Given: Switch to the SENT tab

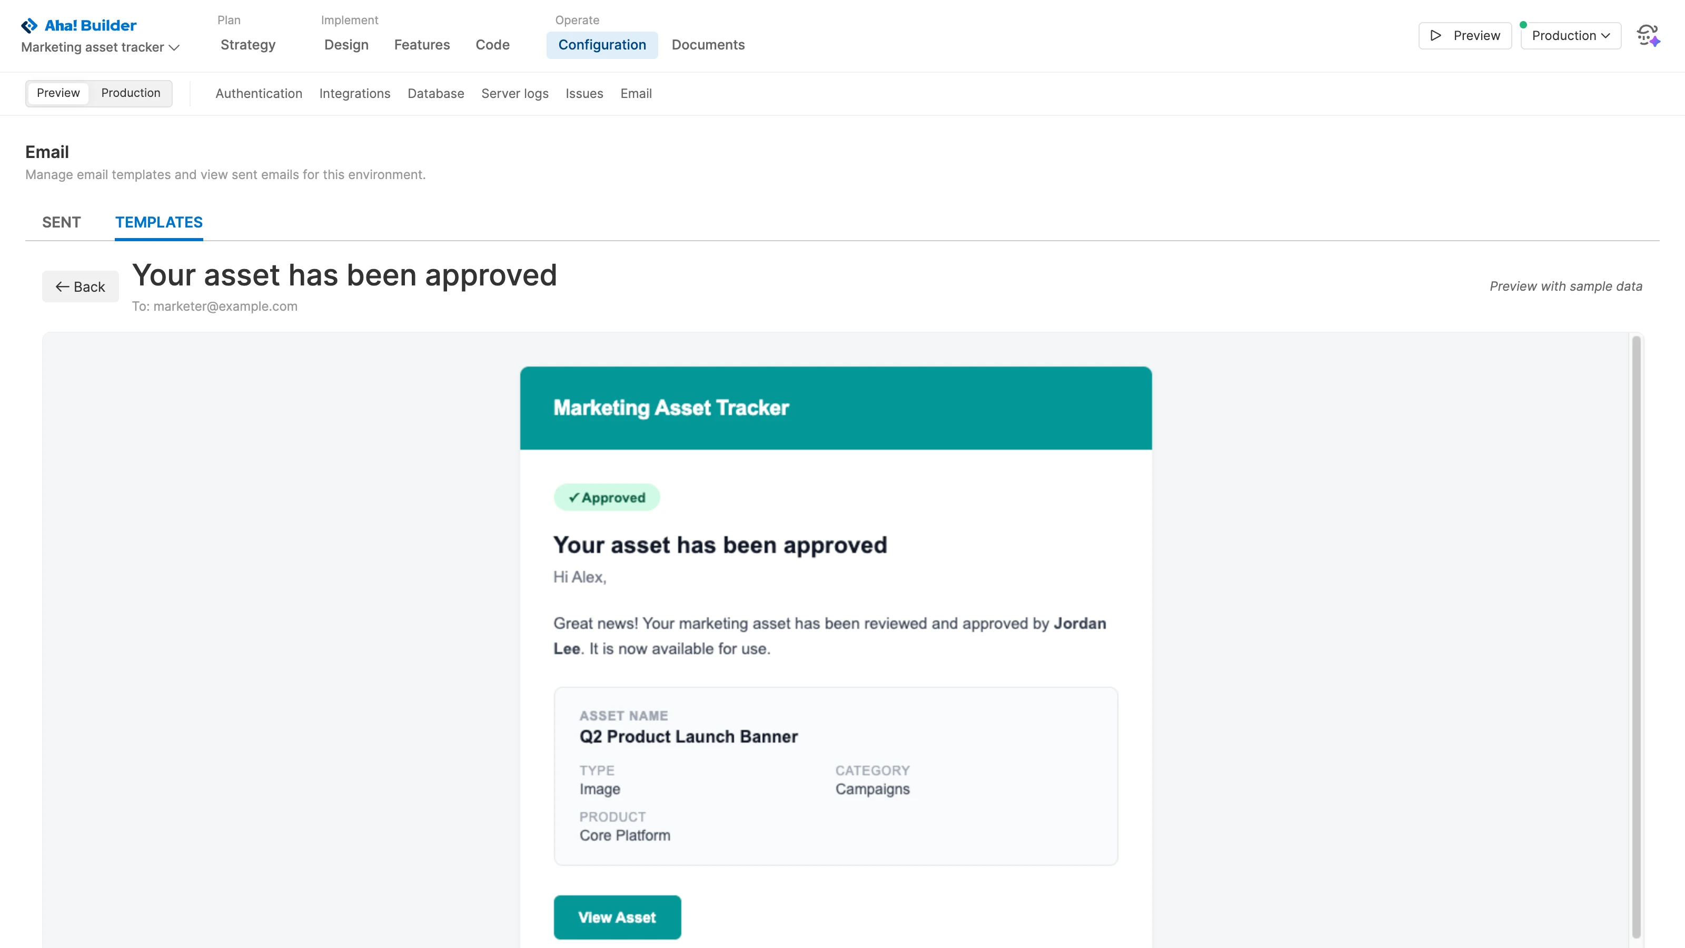Looking at the screenshot, I should [x=62, y=222].
